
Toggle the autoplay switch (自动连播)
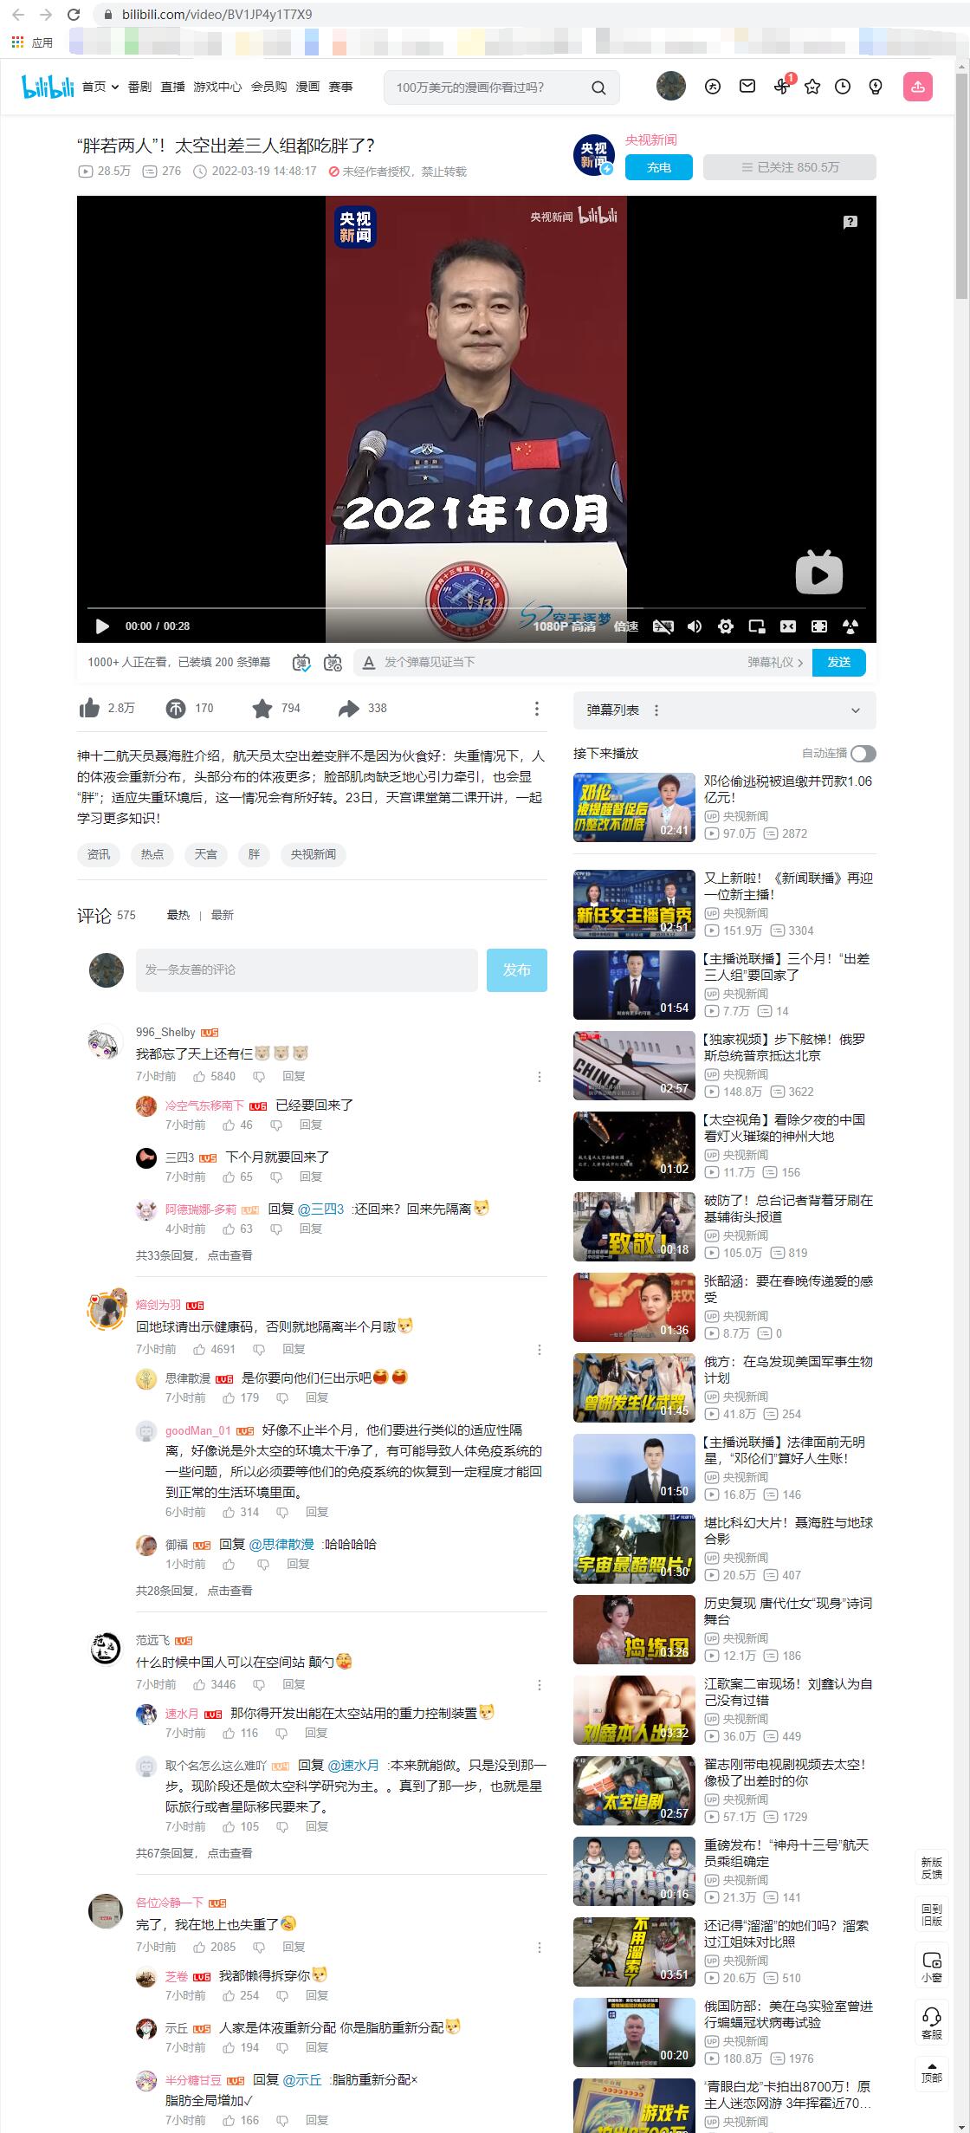(x=863, y=754)
